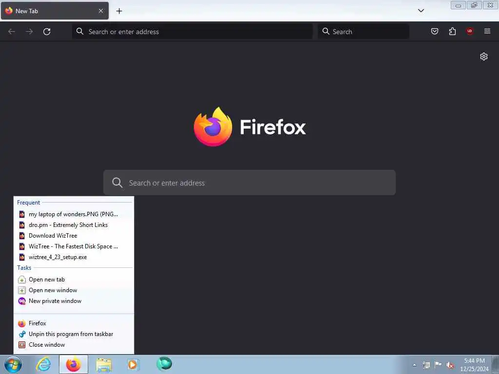Open new tab page personalize gear
The height and width of the screenshot is (374, 499).
484,56
